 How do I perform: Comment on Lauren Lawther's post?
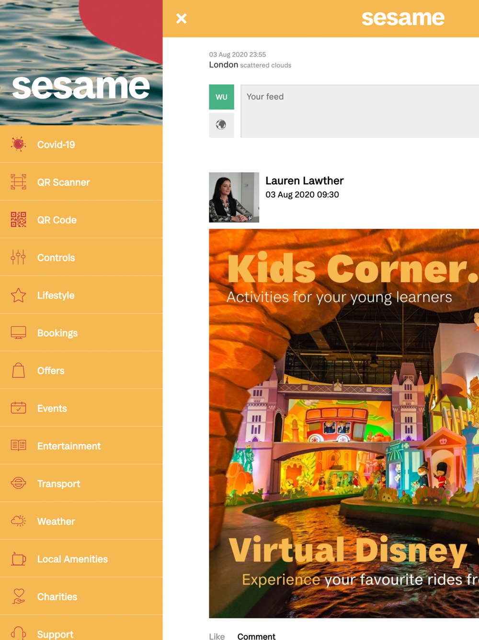point(256,636)
